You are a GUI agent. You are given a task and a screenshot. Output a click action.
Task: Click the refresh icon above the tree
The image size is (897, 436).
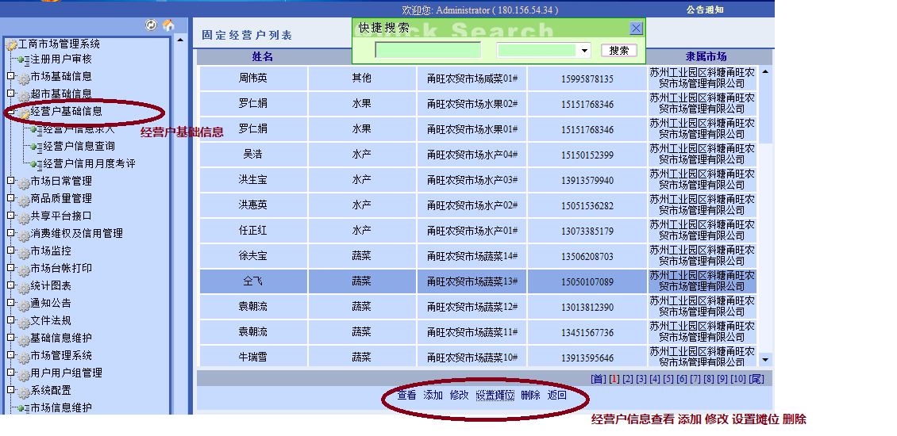151,25
